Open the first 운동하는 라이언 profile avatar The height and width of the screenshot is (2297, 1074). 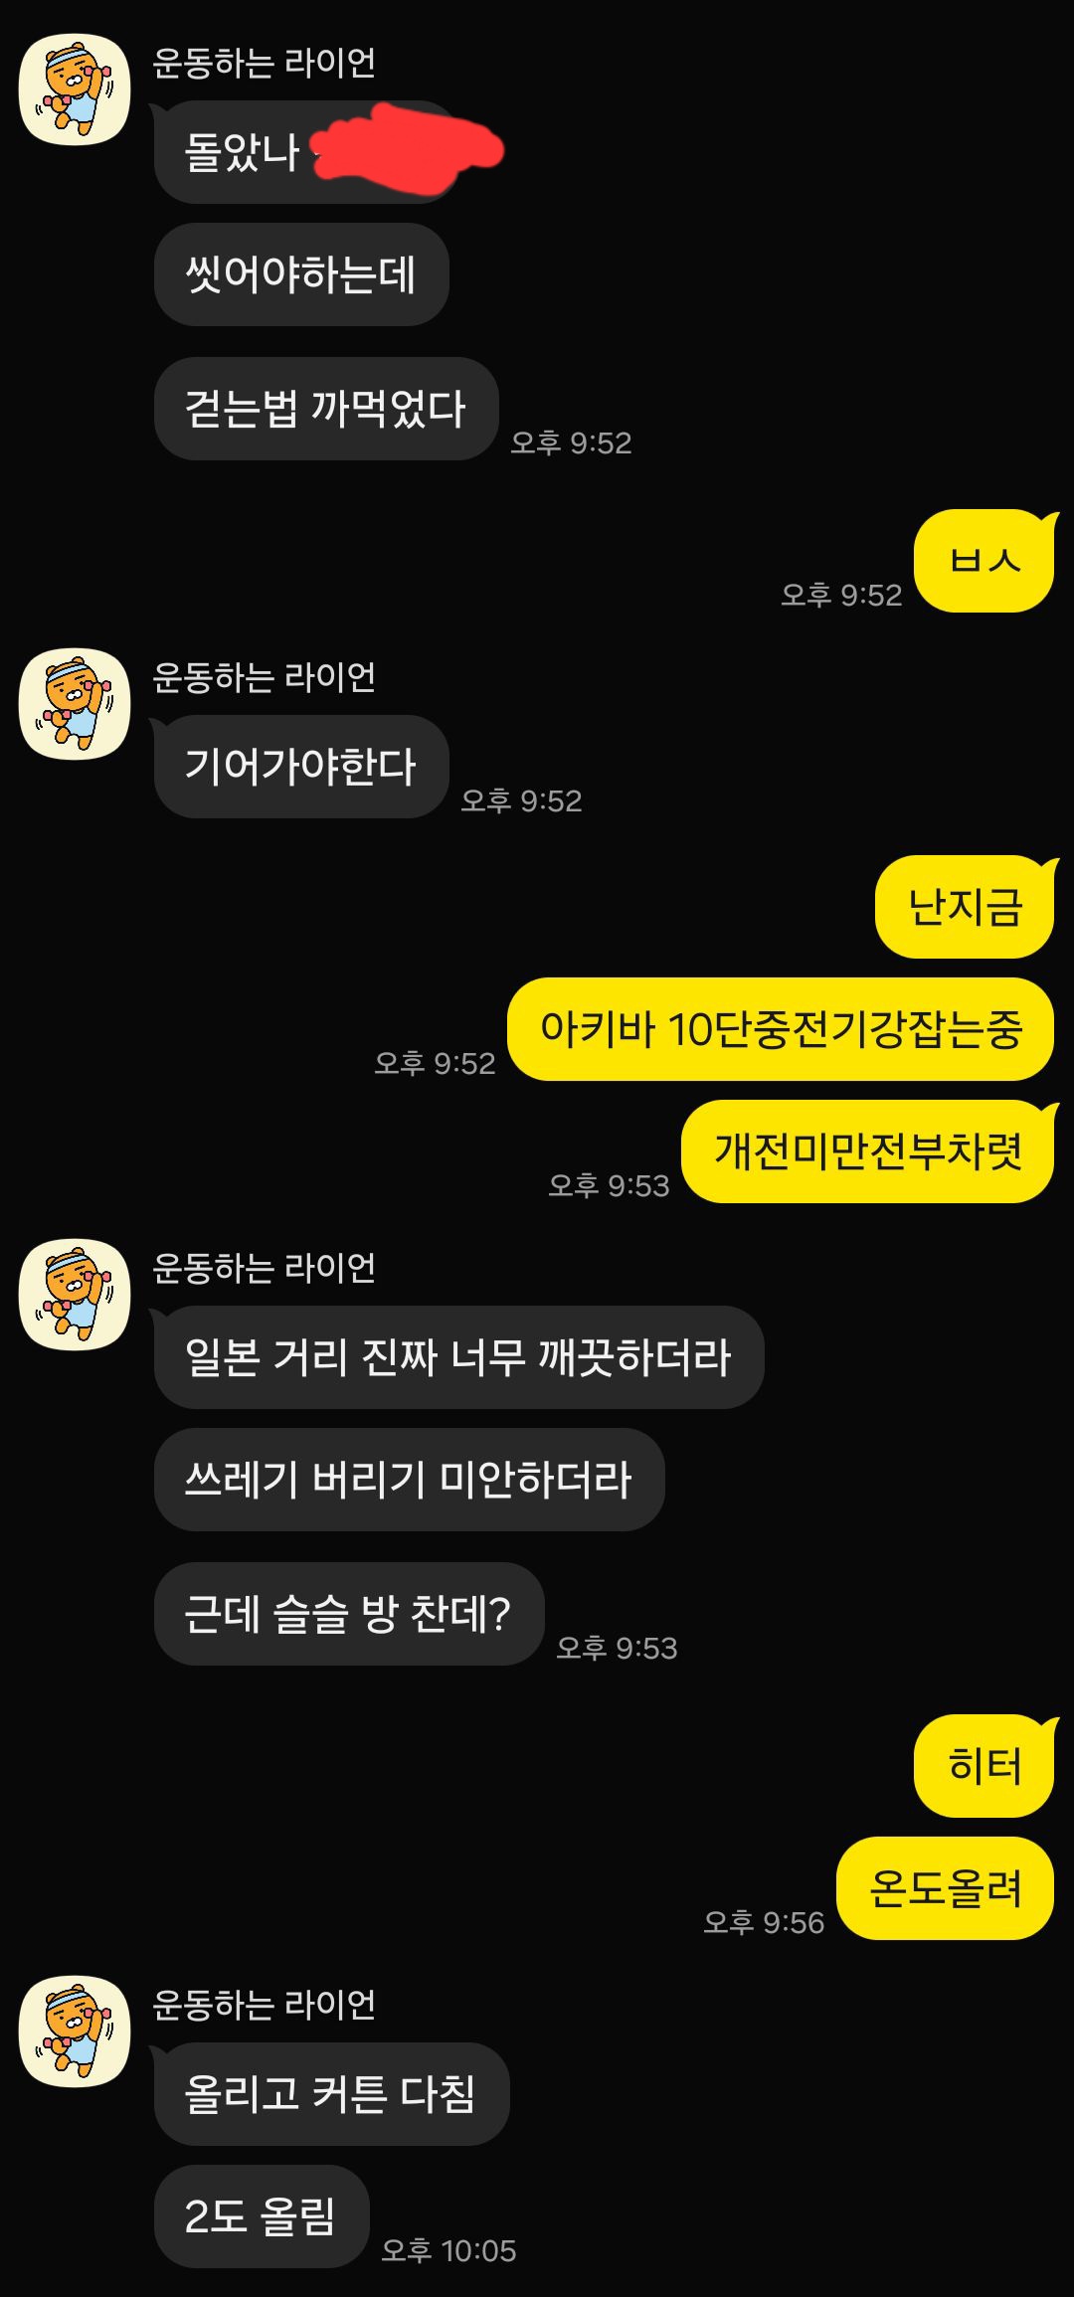point(75,89)
